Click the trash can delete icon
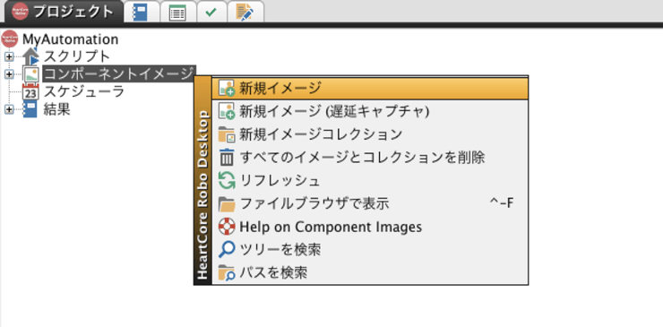 tap(227, 159)
